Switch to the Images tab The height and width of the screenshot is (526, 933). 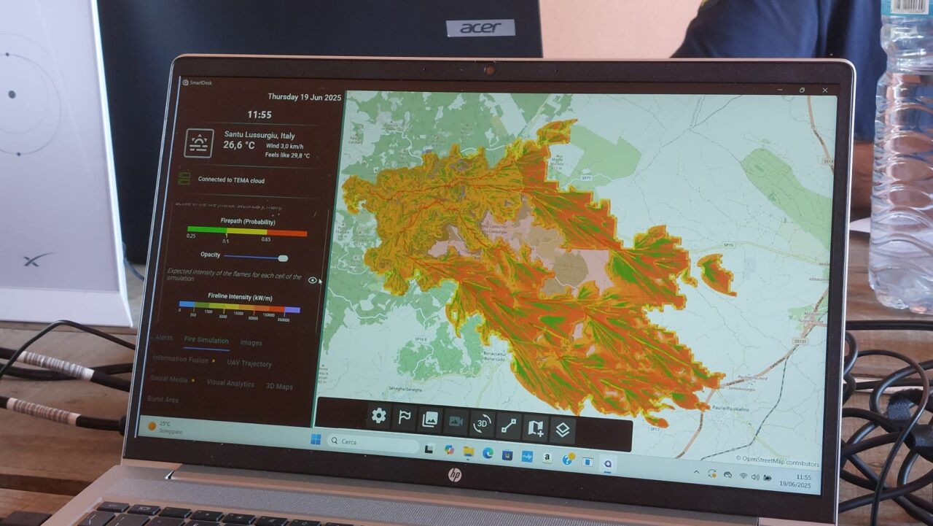(x=251, y=343)
